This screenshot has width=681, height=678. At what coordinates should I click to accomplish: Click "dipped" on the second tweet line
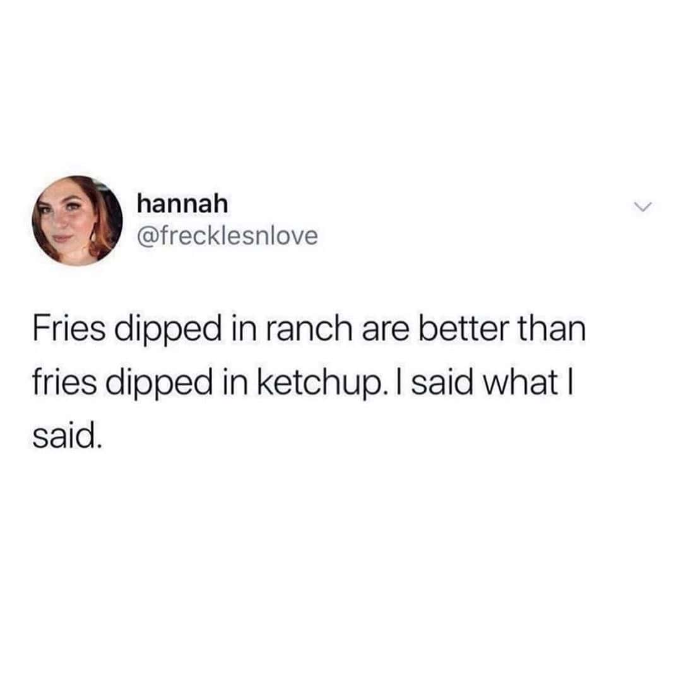click(157, 385)
